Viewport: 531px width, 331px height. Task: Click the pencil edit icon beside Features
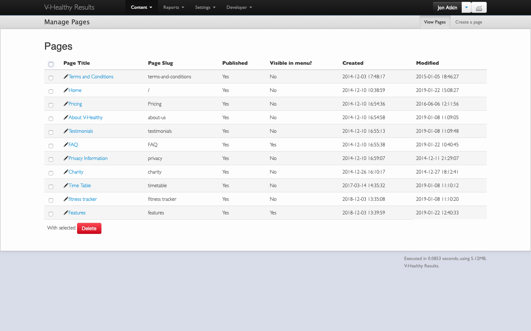(x=66, y=213)
